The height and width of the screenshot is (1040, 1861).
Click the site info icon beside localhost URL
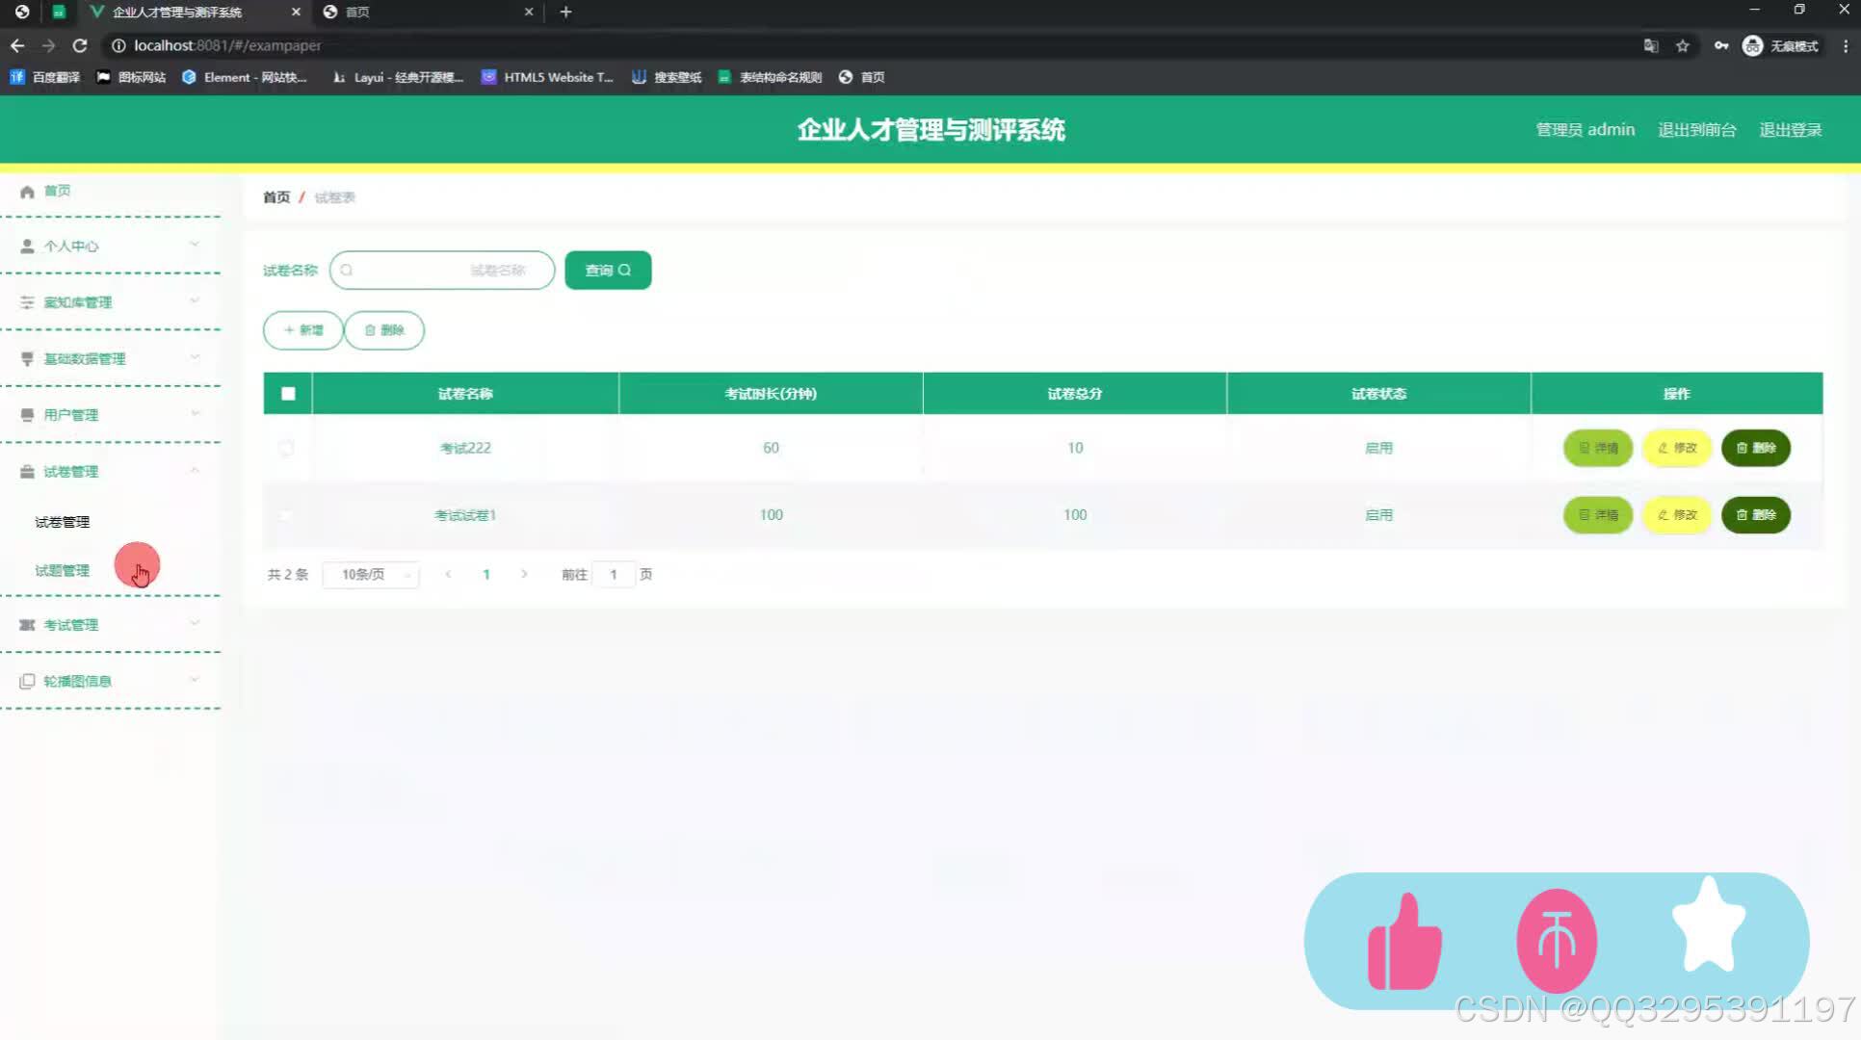click(x=118, y=45)
